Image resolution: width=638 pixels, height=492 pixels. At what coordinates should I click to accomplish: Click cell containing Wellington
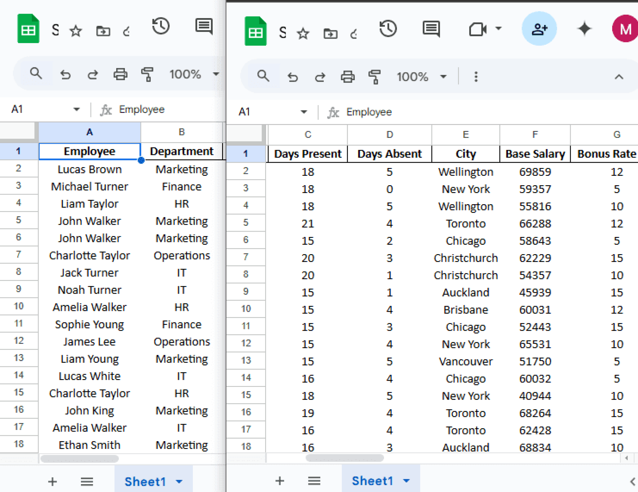[465, 172]
